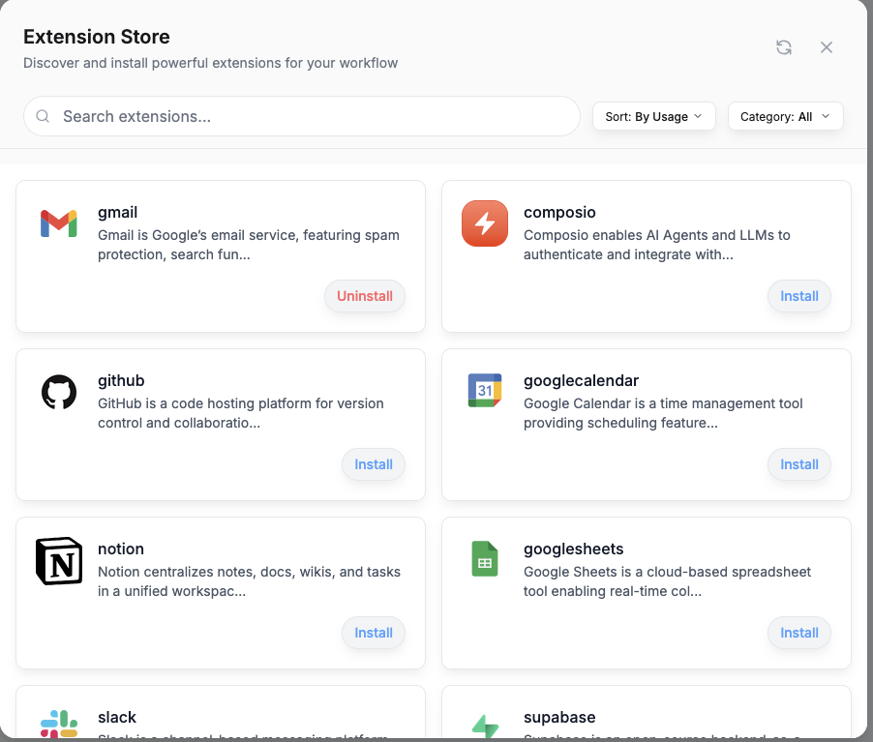Close the Extension Store dialog
This screenshot has height=742, width=873.
[x=827, y=47]
